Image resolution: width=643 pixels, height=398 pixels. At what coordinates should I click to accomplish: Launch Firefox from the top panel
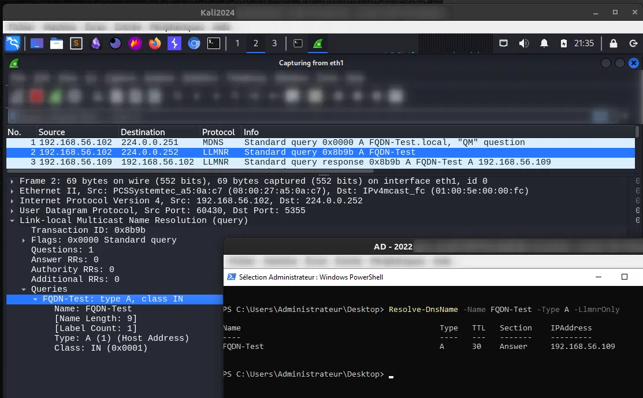155,43
